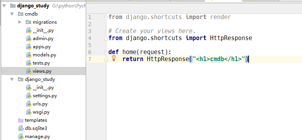Click the migrations folder icon
The width and height of the screenshot is (302, 140).
pos(28,22)
